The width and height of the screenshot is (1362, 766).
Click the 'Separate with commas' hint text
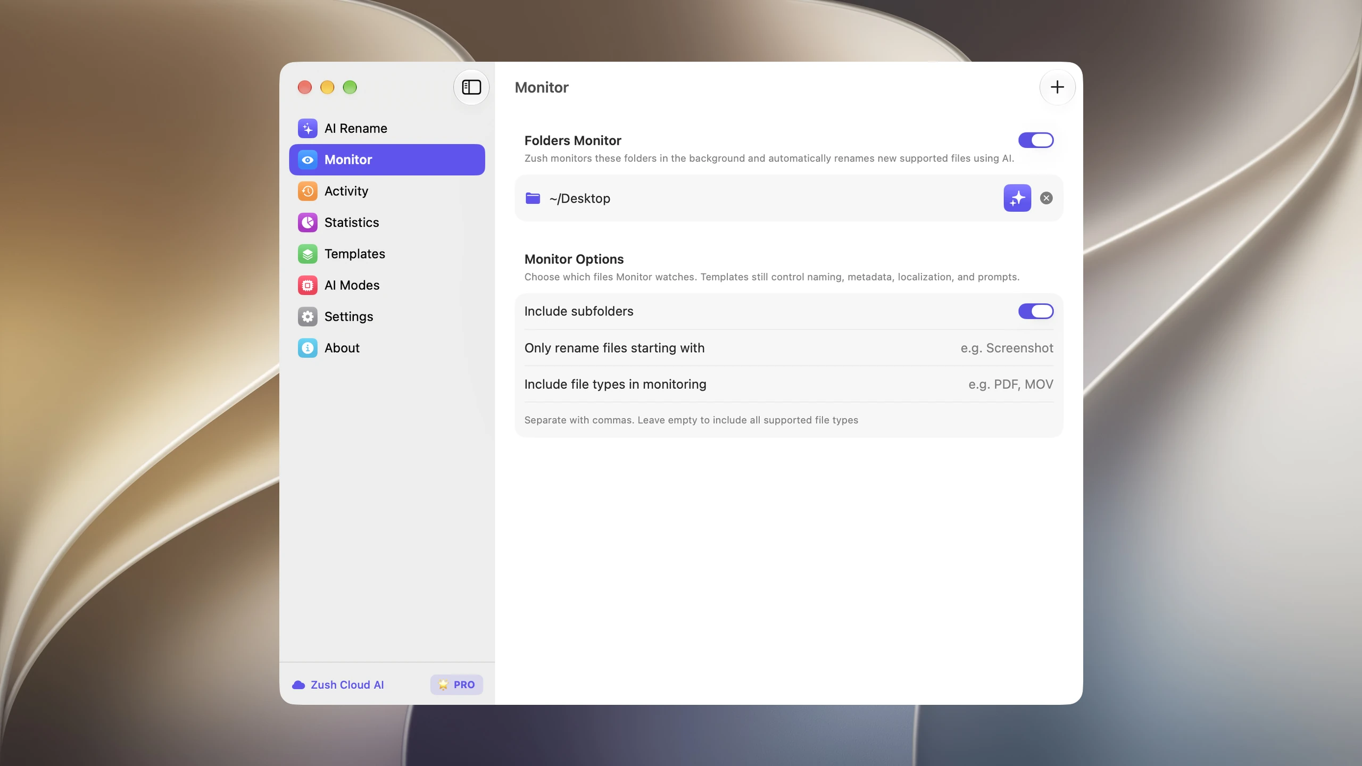click(x=691, y=420)
